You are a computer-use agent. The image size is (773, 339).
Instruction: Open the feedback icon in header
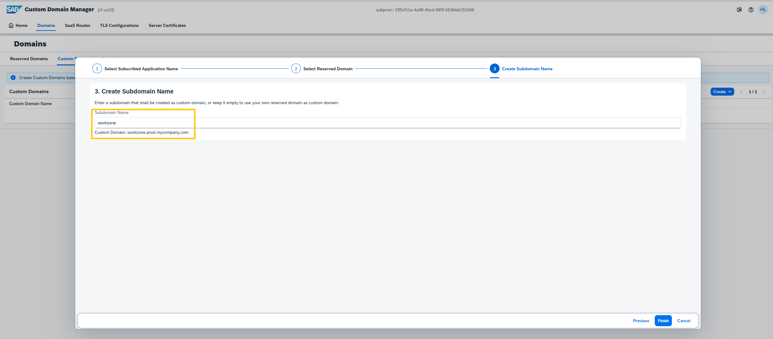739,10
